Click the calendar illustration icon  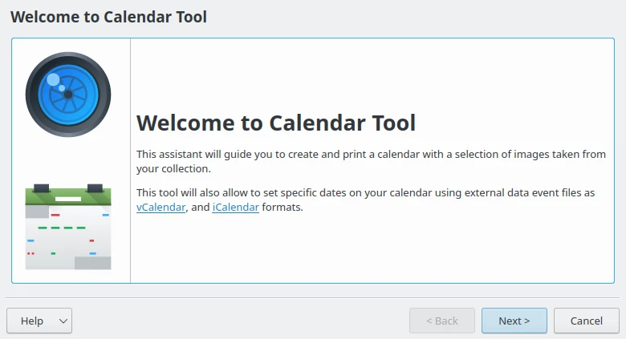(68, 227)
